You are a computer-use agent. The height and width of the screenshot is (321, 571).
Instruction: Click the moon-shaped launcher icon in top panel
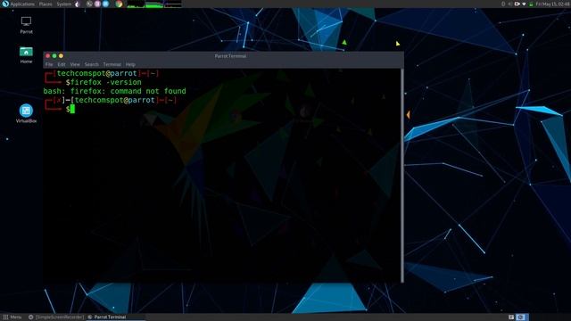[78, 4]
